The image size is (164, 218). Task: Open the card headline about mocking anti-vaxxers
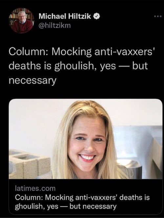(82, 202)
